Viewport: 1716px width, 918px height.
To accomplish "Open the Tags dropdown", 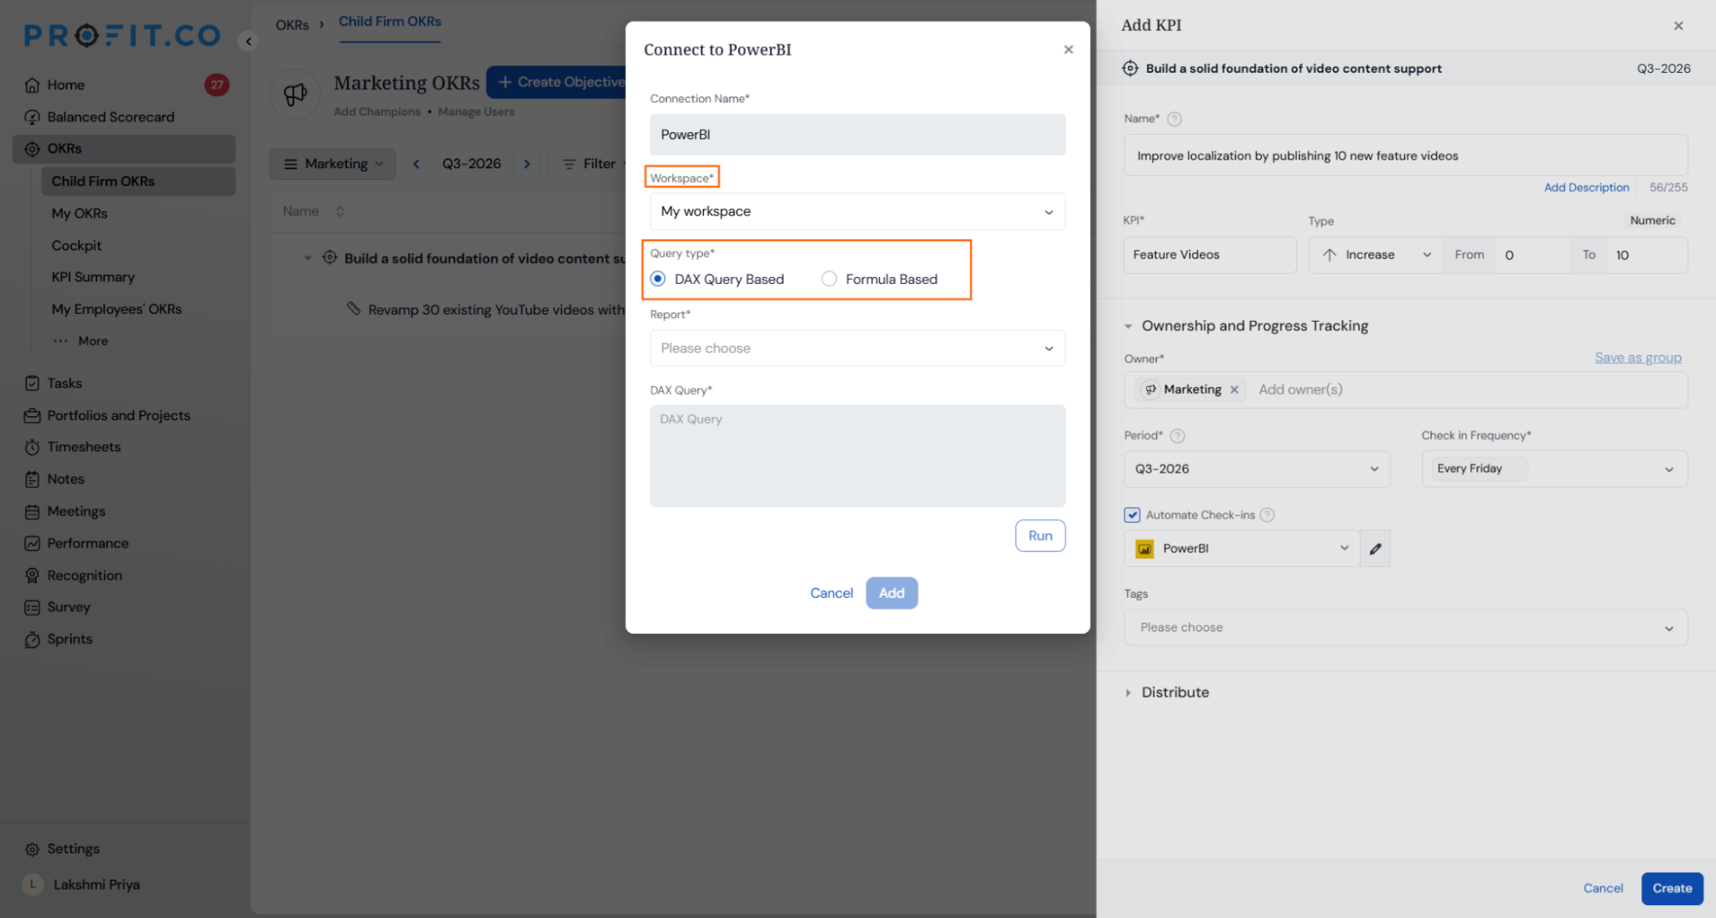I will [1406, 628].
